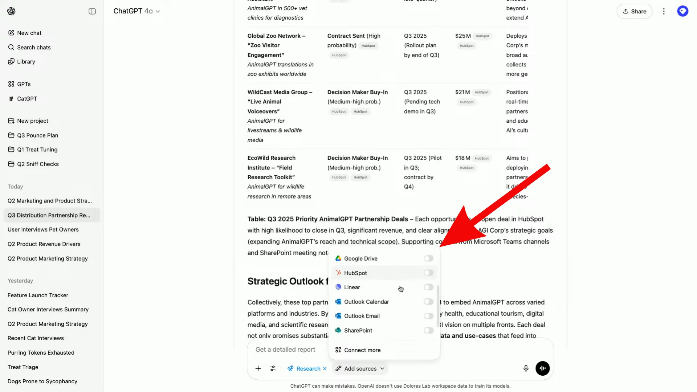This screenshot has width=697, height=392.
Task: Enable the Outlook Calendar source switch
Action: pyautogui.click(x=428, y=302)
